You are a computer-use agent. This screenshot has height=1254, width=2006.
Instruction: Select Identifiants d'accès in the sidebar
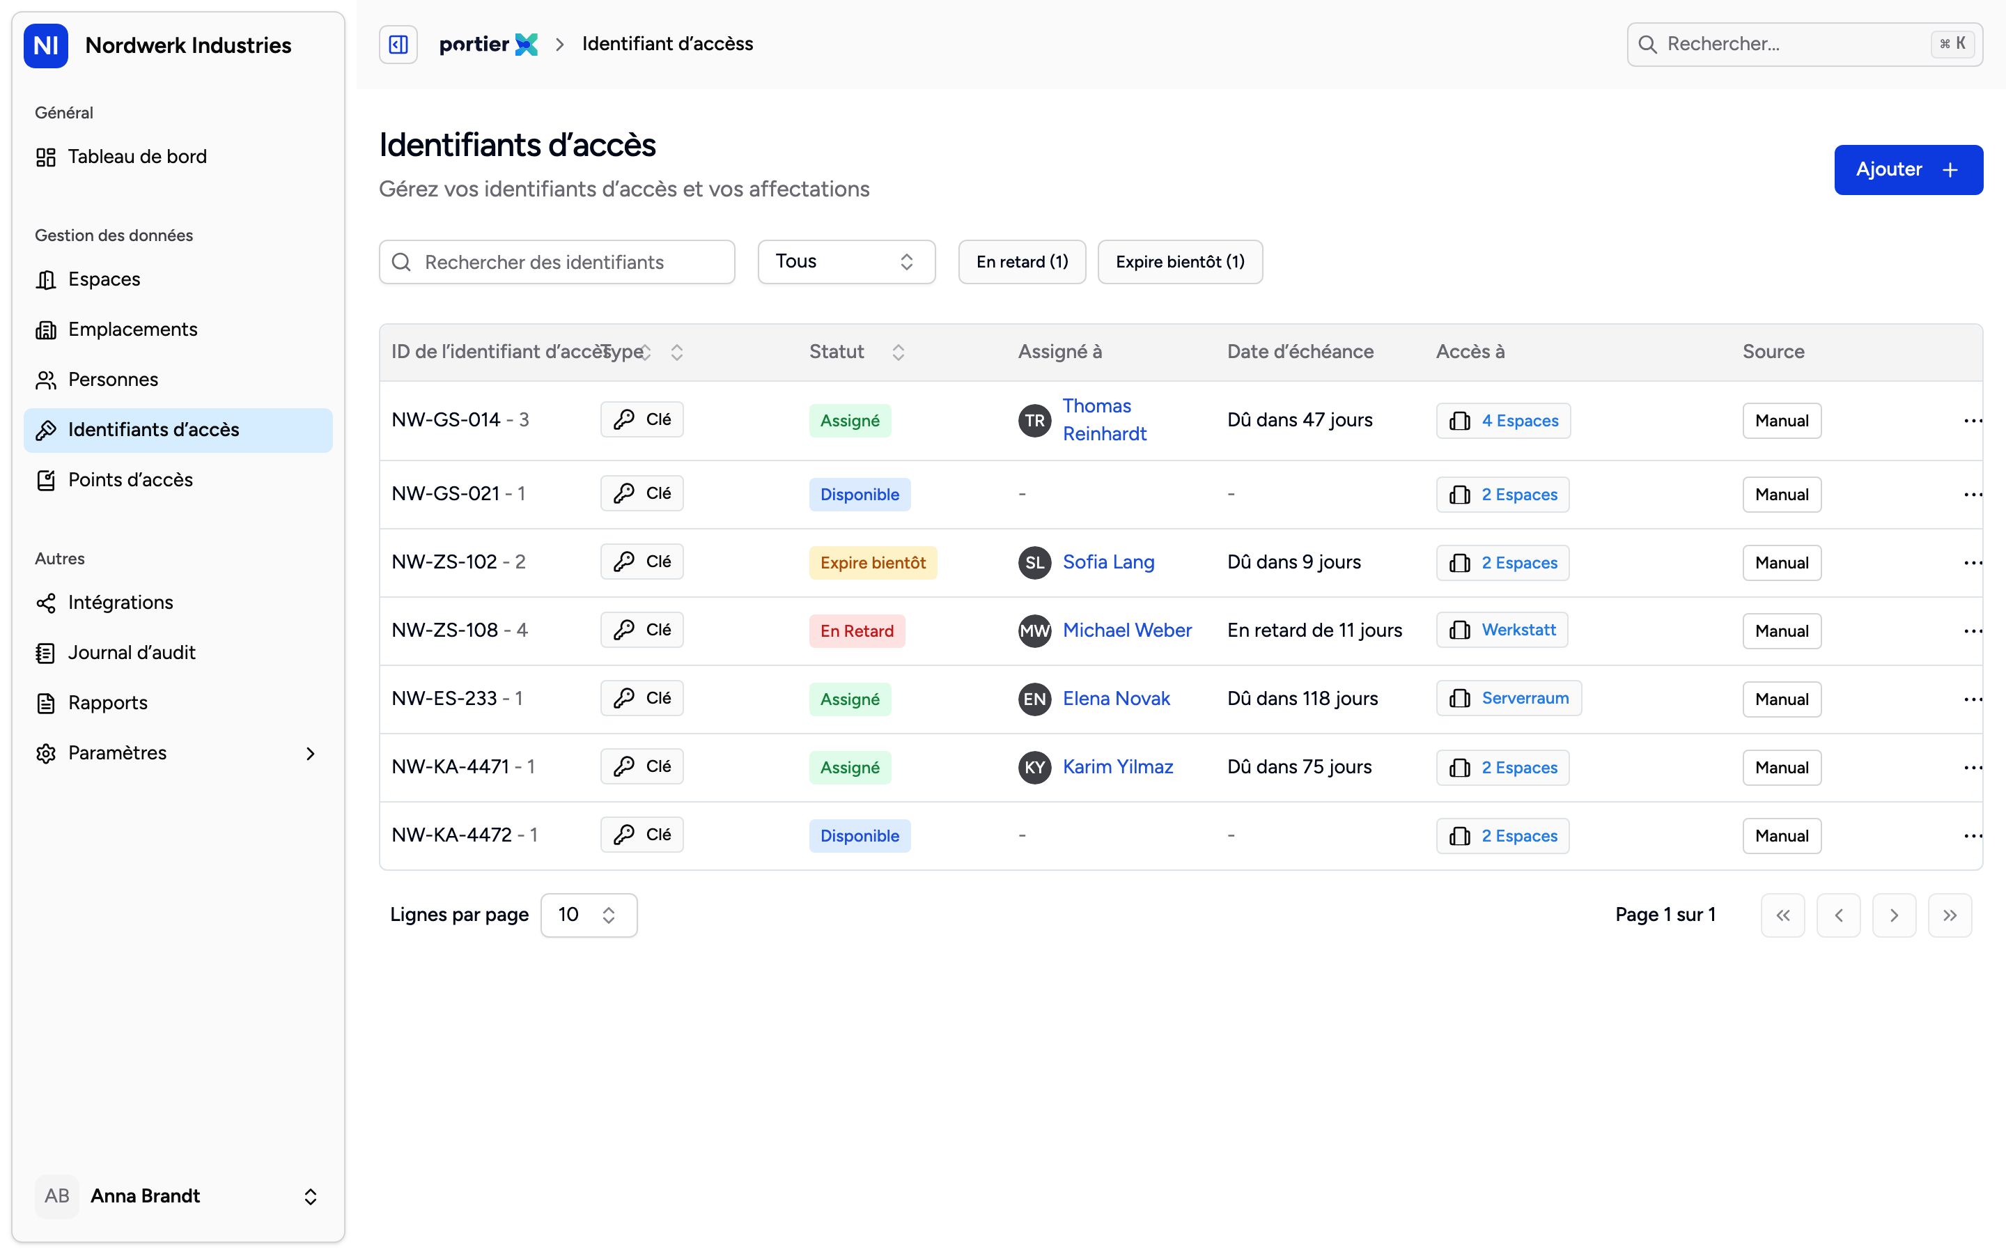coord(178,430)
